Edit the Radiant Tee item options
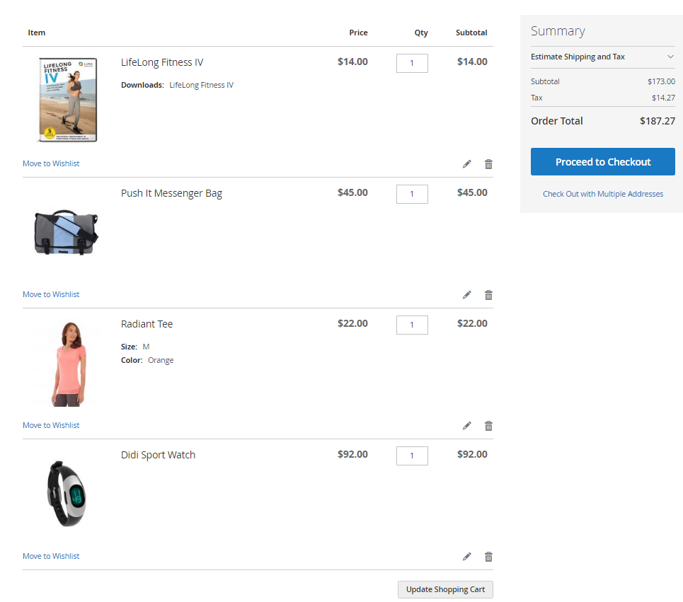The image size is (683, 602). pyautogui.click(x=466, y=426)
